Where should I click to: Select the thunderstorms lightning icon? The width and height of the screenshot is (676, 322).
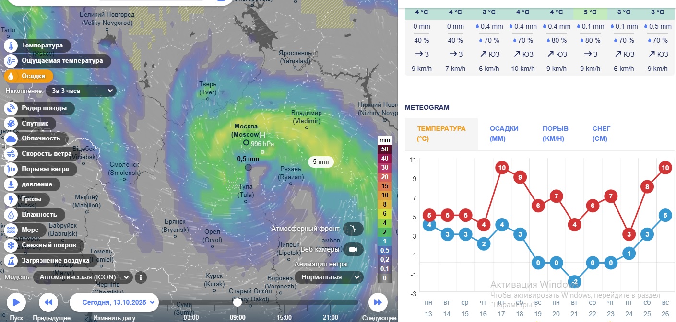[x=11, y=199]
